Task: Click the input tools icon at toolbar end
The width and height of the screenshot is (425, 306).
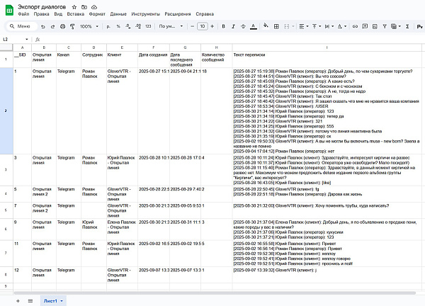Action: click(420, 26)
